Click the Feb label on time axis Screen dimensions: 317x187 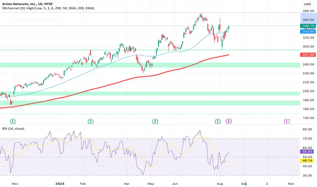pyautogui.click(x=83, y=184)
